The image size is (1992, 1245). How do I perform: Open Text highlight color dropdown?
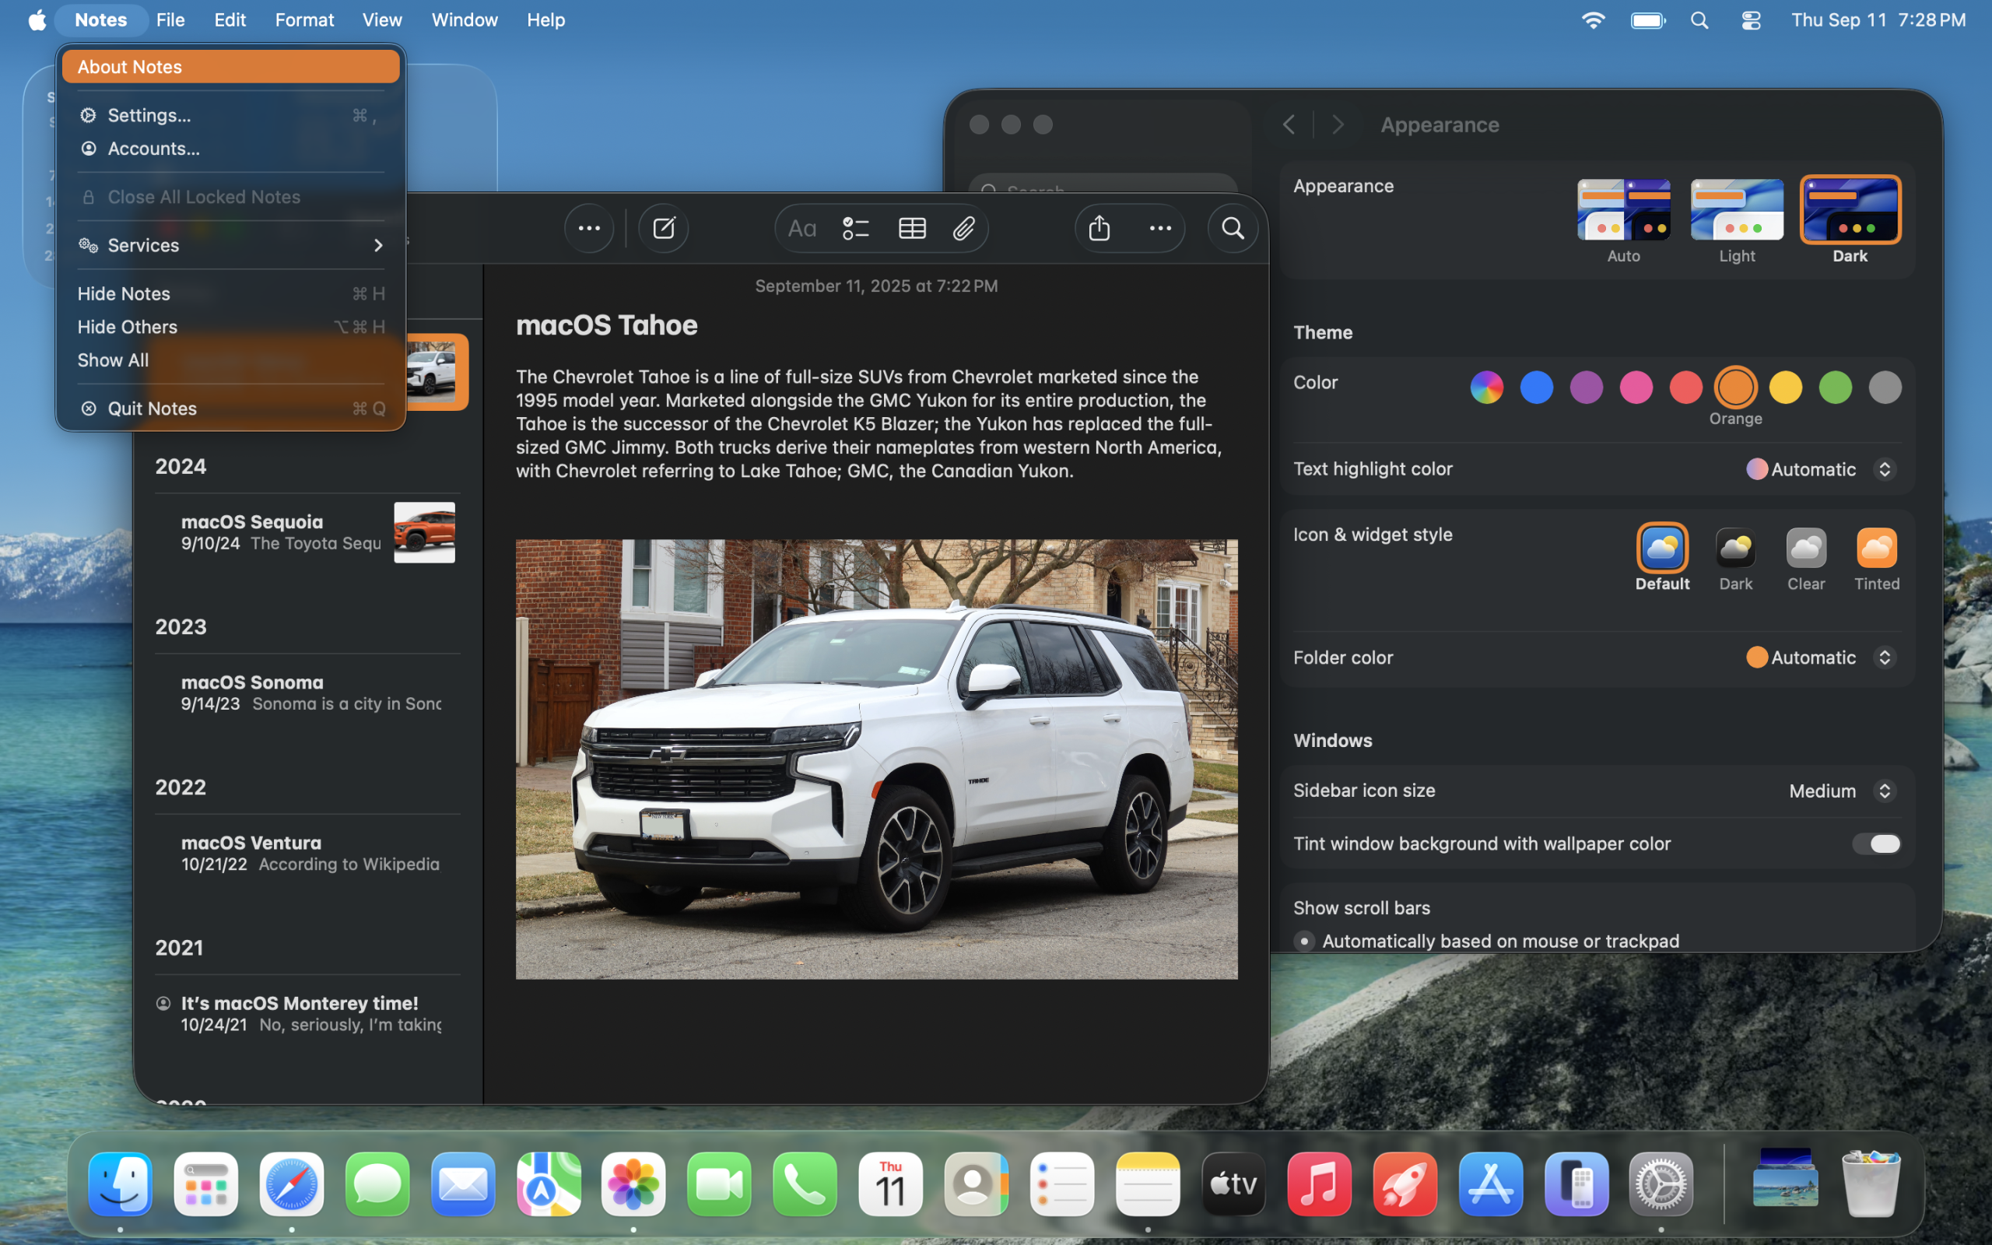pos(1821,469)
